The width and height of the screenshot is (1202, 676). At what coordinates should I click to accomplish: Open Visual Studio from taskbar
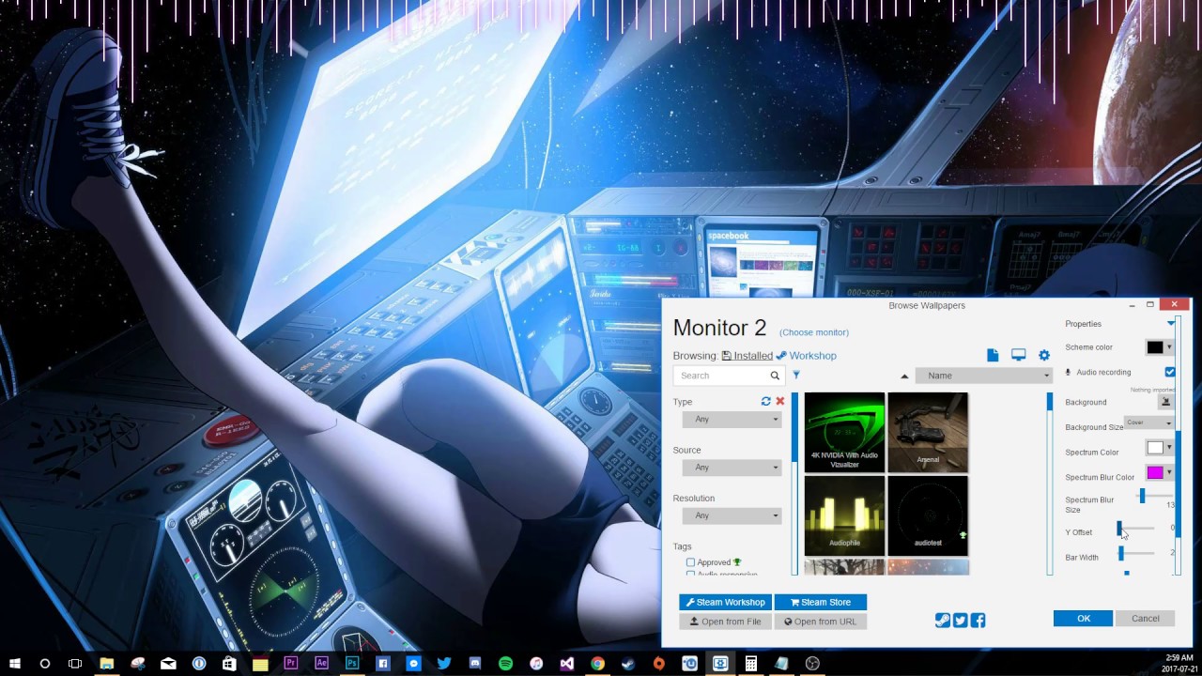(x=566, y=663)
